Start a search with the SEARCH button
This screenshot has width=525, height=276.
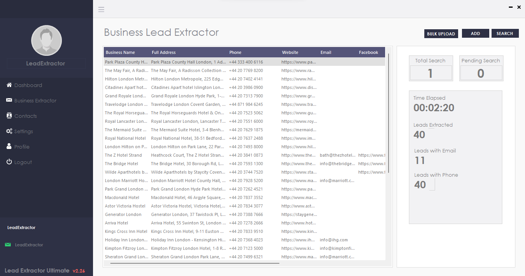click(x=505, y=33)
